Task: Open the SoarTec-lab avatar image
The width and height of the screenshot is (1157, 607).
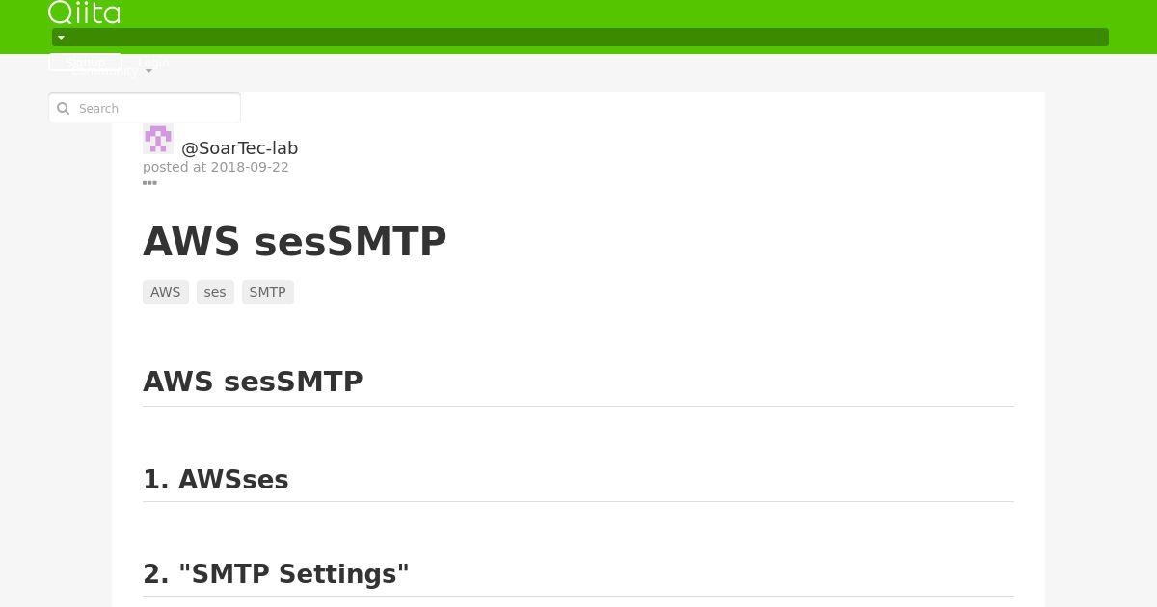Action: tap(158, 139)
